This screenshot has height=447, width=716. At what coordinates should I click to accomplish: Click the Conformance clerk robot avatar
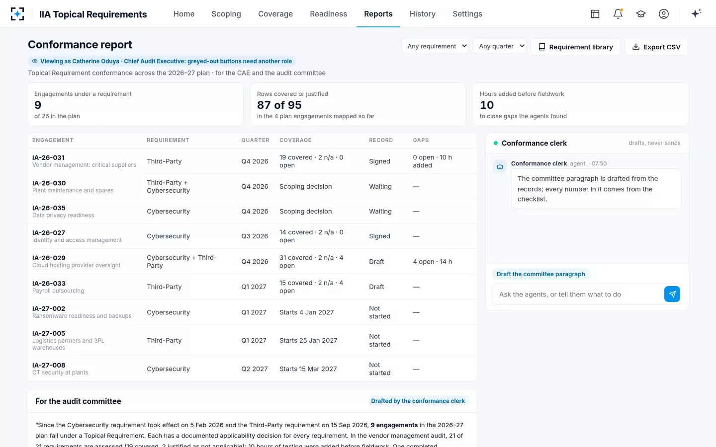click(x=500, y=166)
